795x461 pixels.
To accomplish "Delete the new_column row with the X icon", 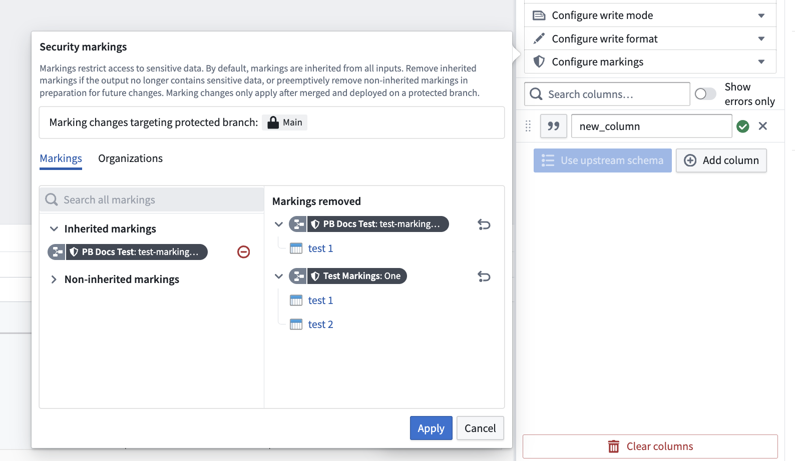I will click(762, 126).
